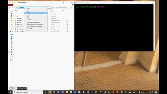Open OneDrive cloud in navigation pane

click(x=11, y=32)
